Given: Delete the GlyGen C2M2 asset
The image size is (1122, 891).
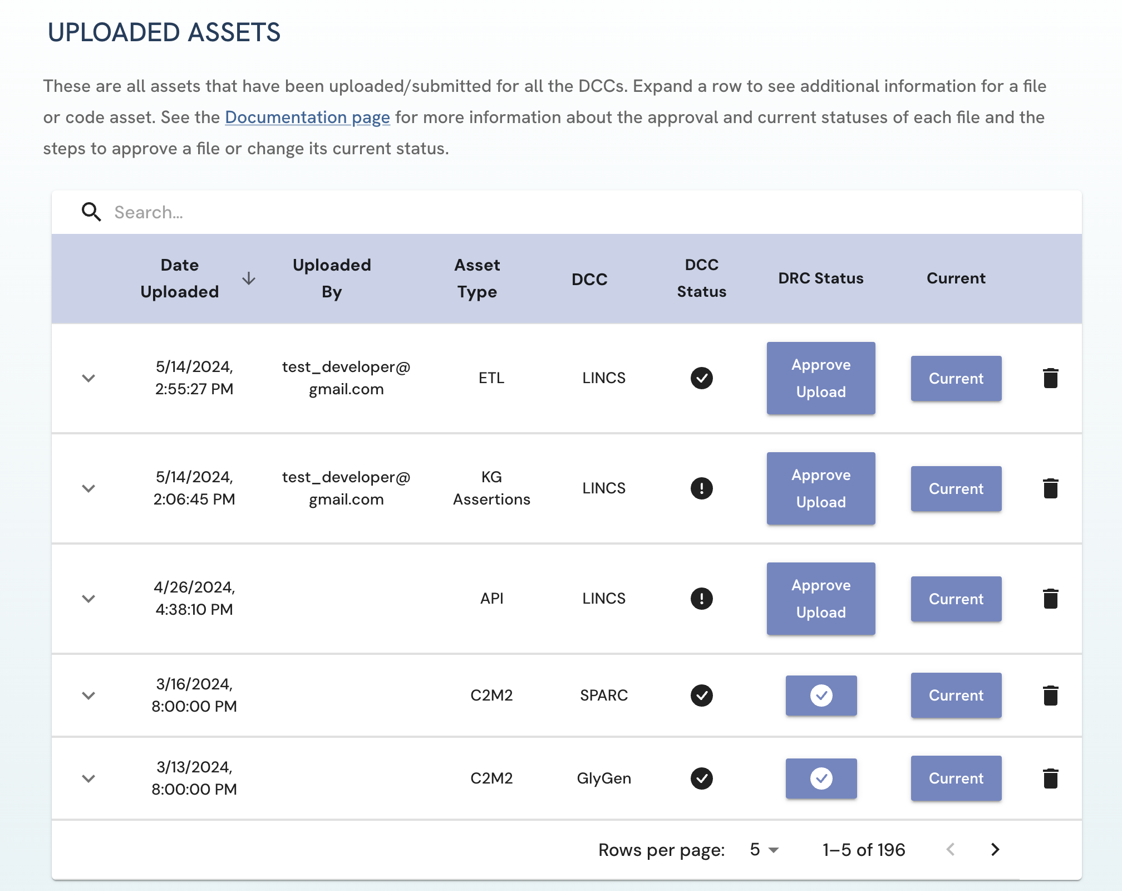Looking at the screenshot, I should tap(1050, 778).
